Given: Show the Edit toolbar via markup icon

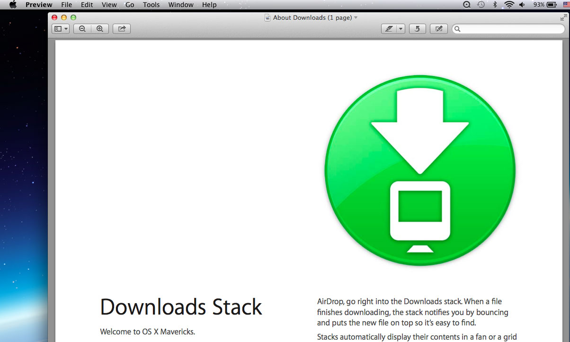Looking at the screenshot, I should point(439,29).
